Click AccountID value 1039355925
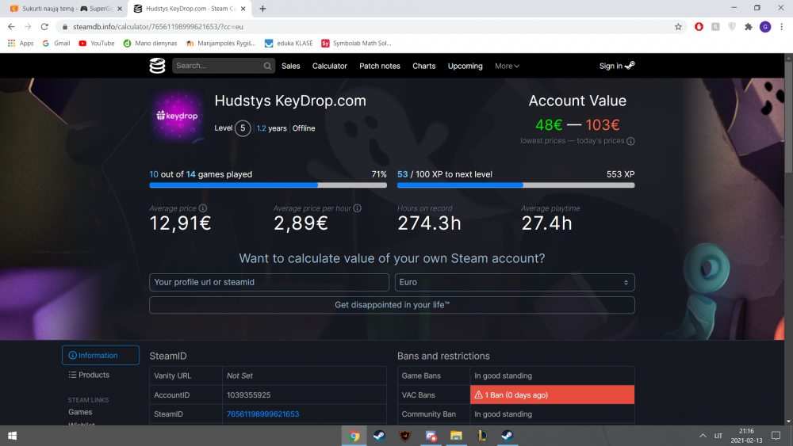 249,395
